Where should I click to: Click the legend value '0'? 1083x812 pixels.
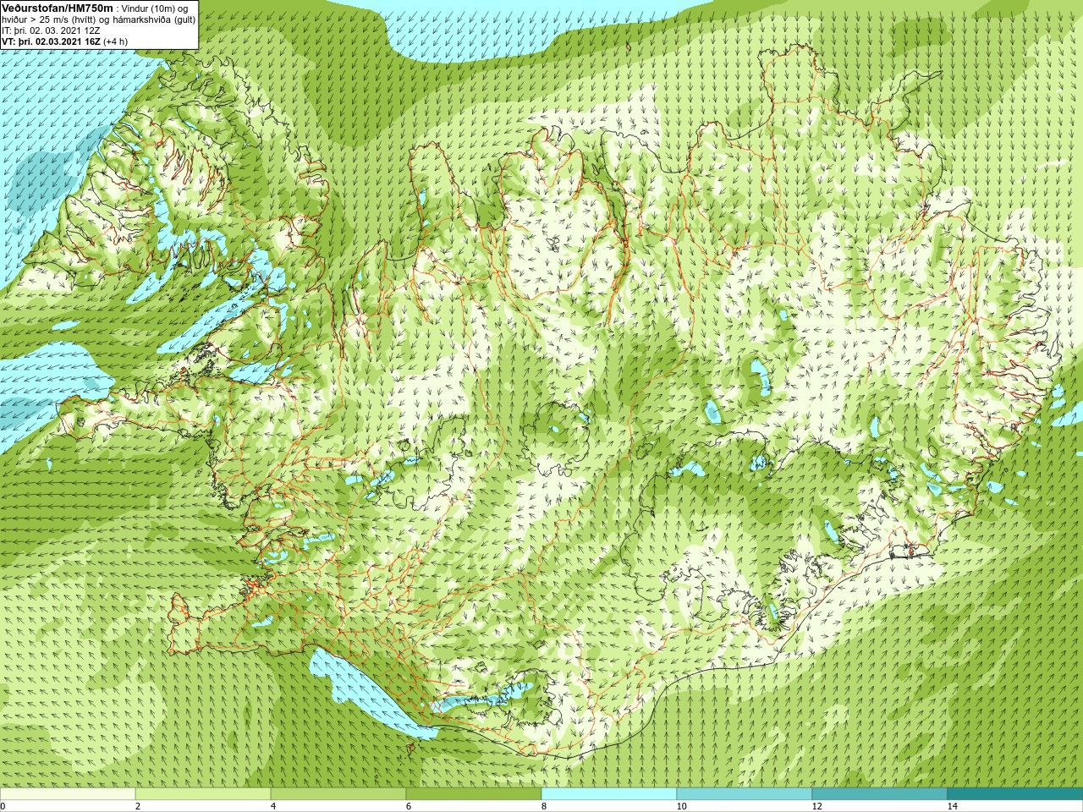click(x=3, y=806)
